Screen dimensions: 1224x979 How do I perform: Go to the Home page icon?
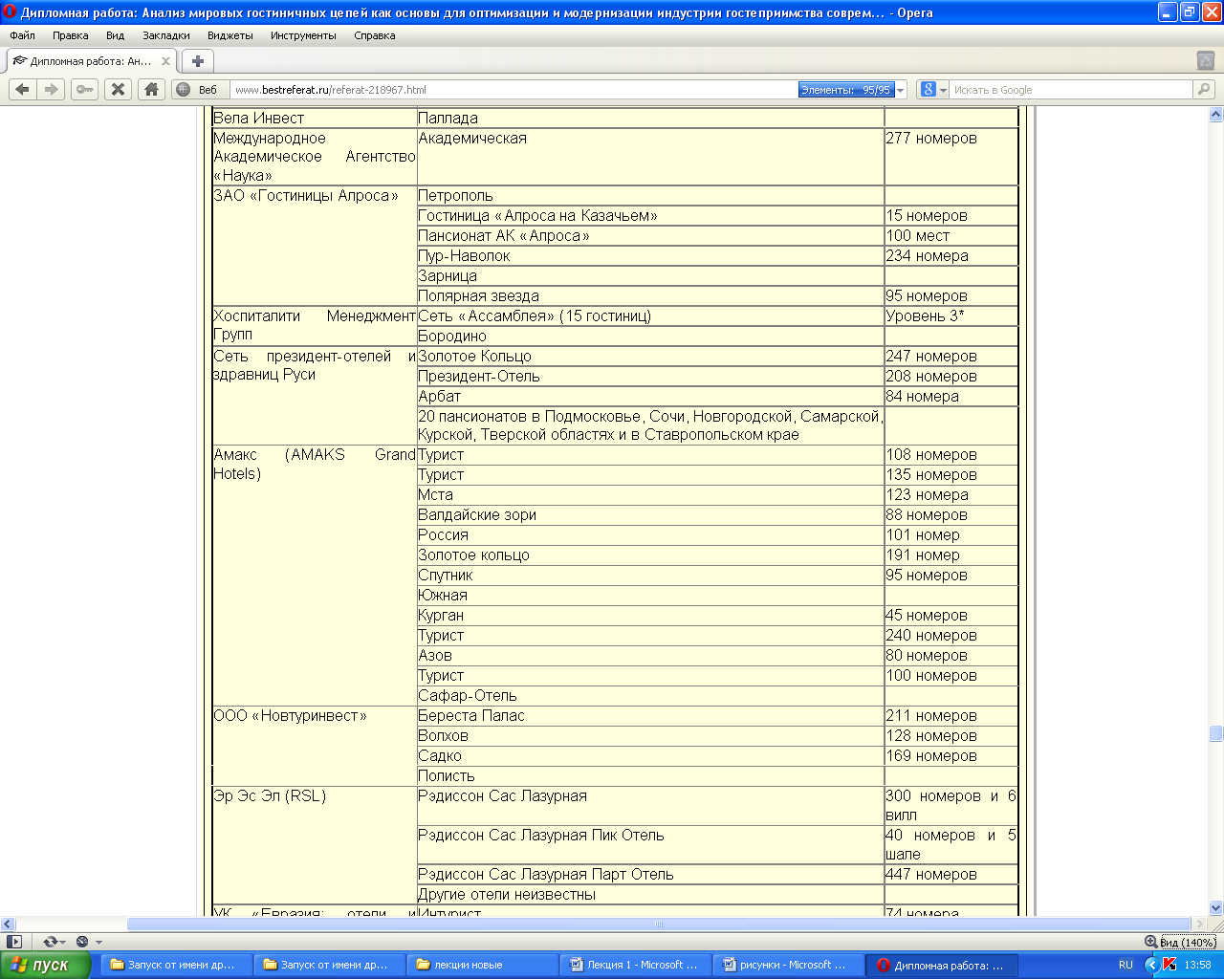coord(151,89)
